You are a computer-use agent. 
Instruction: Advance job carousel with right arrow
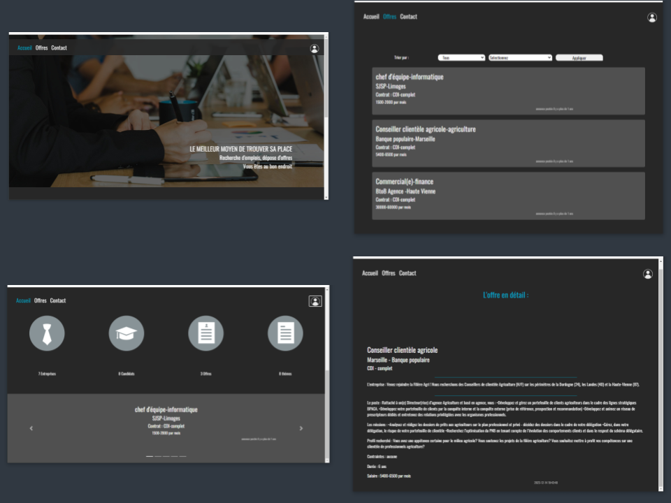(301, 428)
